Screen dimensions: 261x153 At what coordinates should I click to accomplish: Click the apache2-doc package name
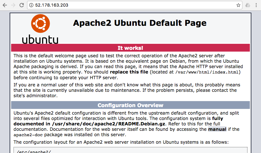click(28, 135)
